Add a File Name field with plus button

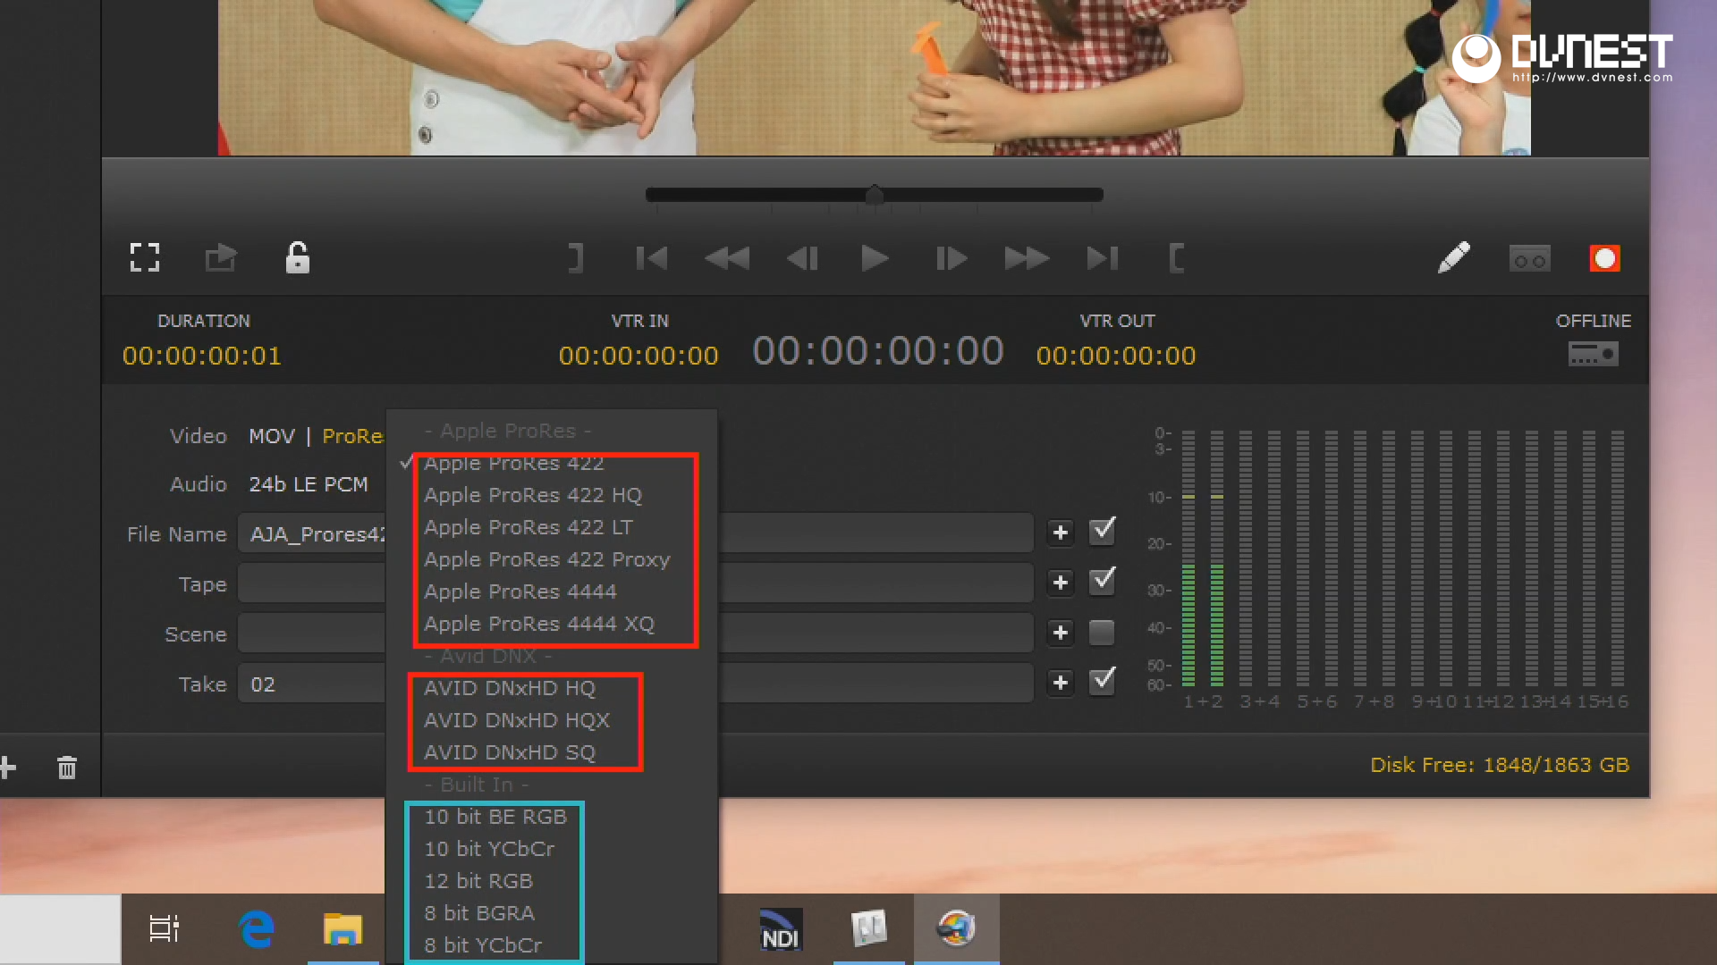point(1061,533)
